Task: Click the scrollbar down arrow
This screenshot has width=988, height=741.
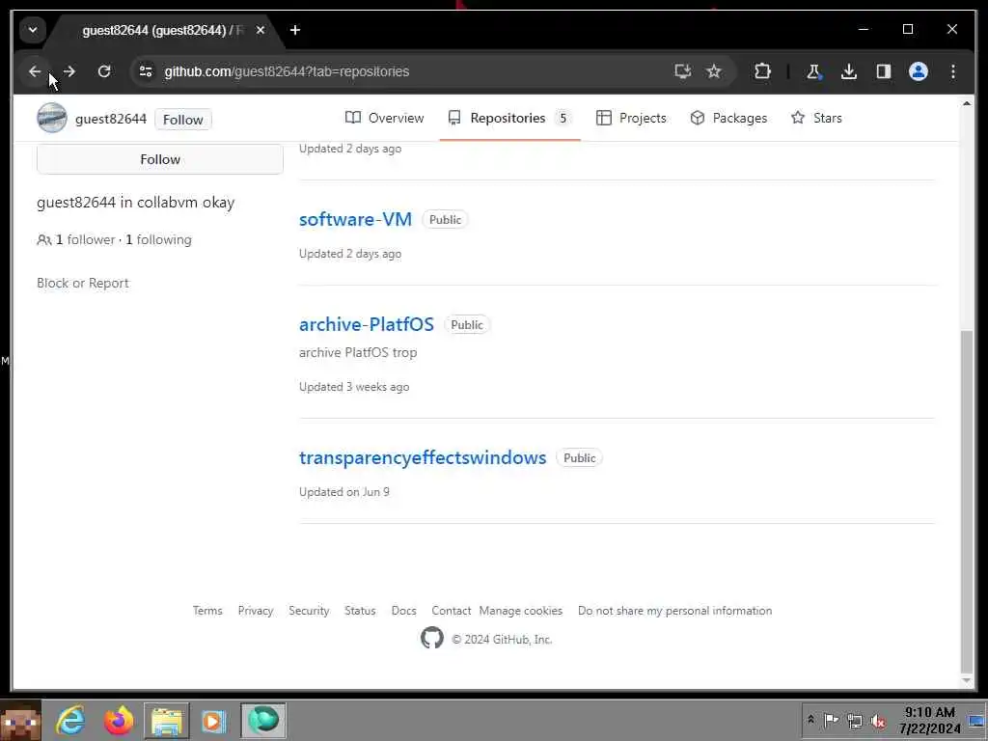Action: click(967, 680)
